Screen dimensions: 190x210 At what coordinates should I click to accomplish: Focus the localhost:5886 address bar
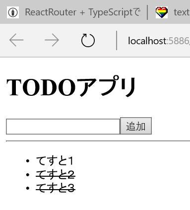click(x=159, y=41)
